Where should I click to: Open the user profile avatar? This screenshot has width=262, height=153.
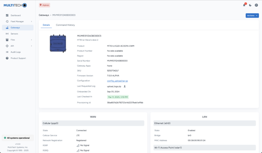click(x=256, y=5)
